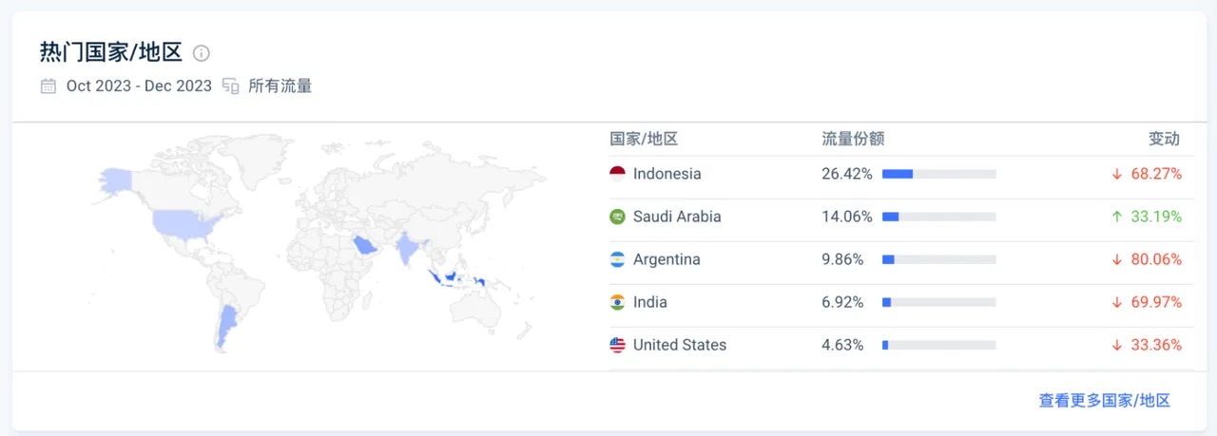Click the Indonesia traffic share bar

click(939, 174)
